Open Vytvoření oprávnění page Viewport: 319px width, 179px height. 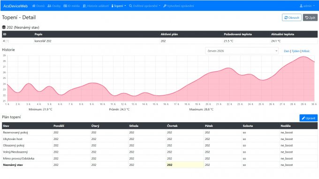point(178,6)
